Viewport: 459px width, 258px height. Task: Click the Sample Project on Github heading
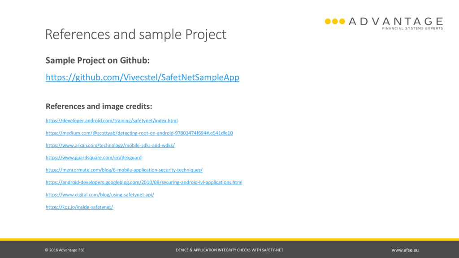[97, 60]
